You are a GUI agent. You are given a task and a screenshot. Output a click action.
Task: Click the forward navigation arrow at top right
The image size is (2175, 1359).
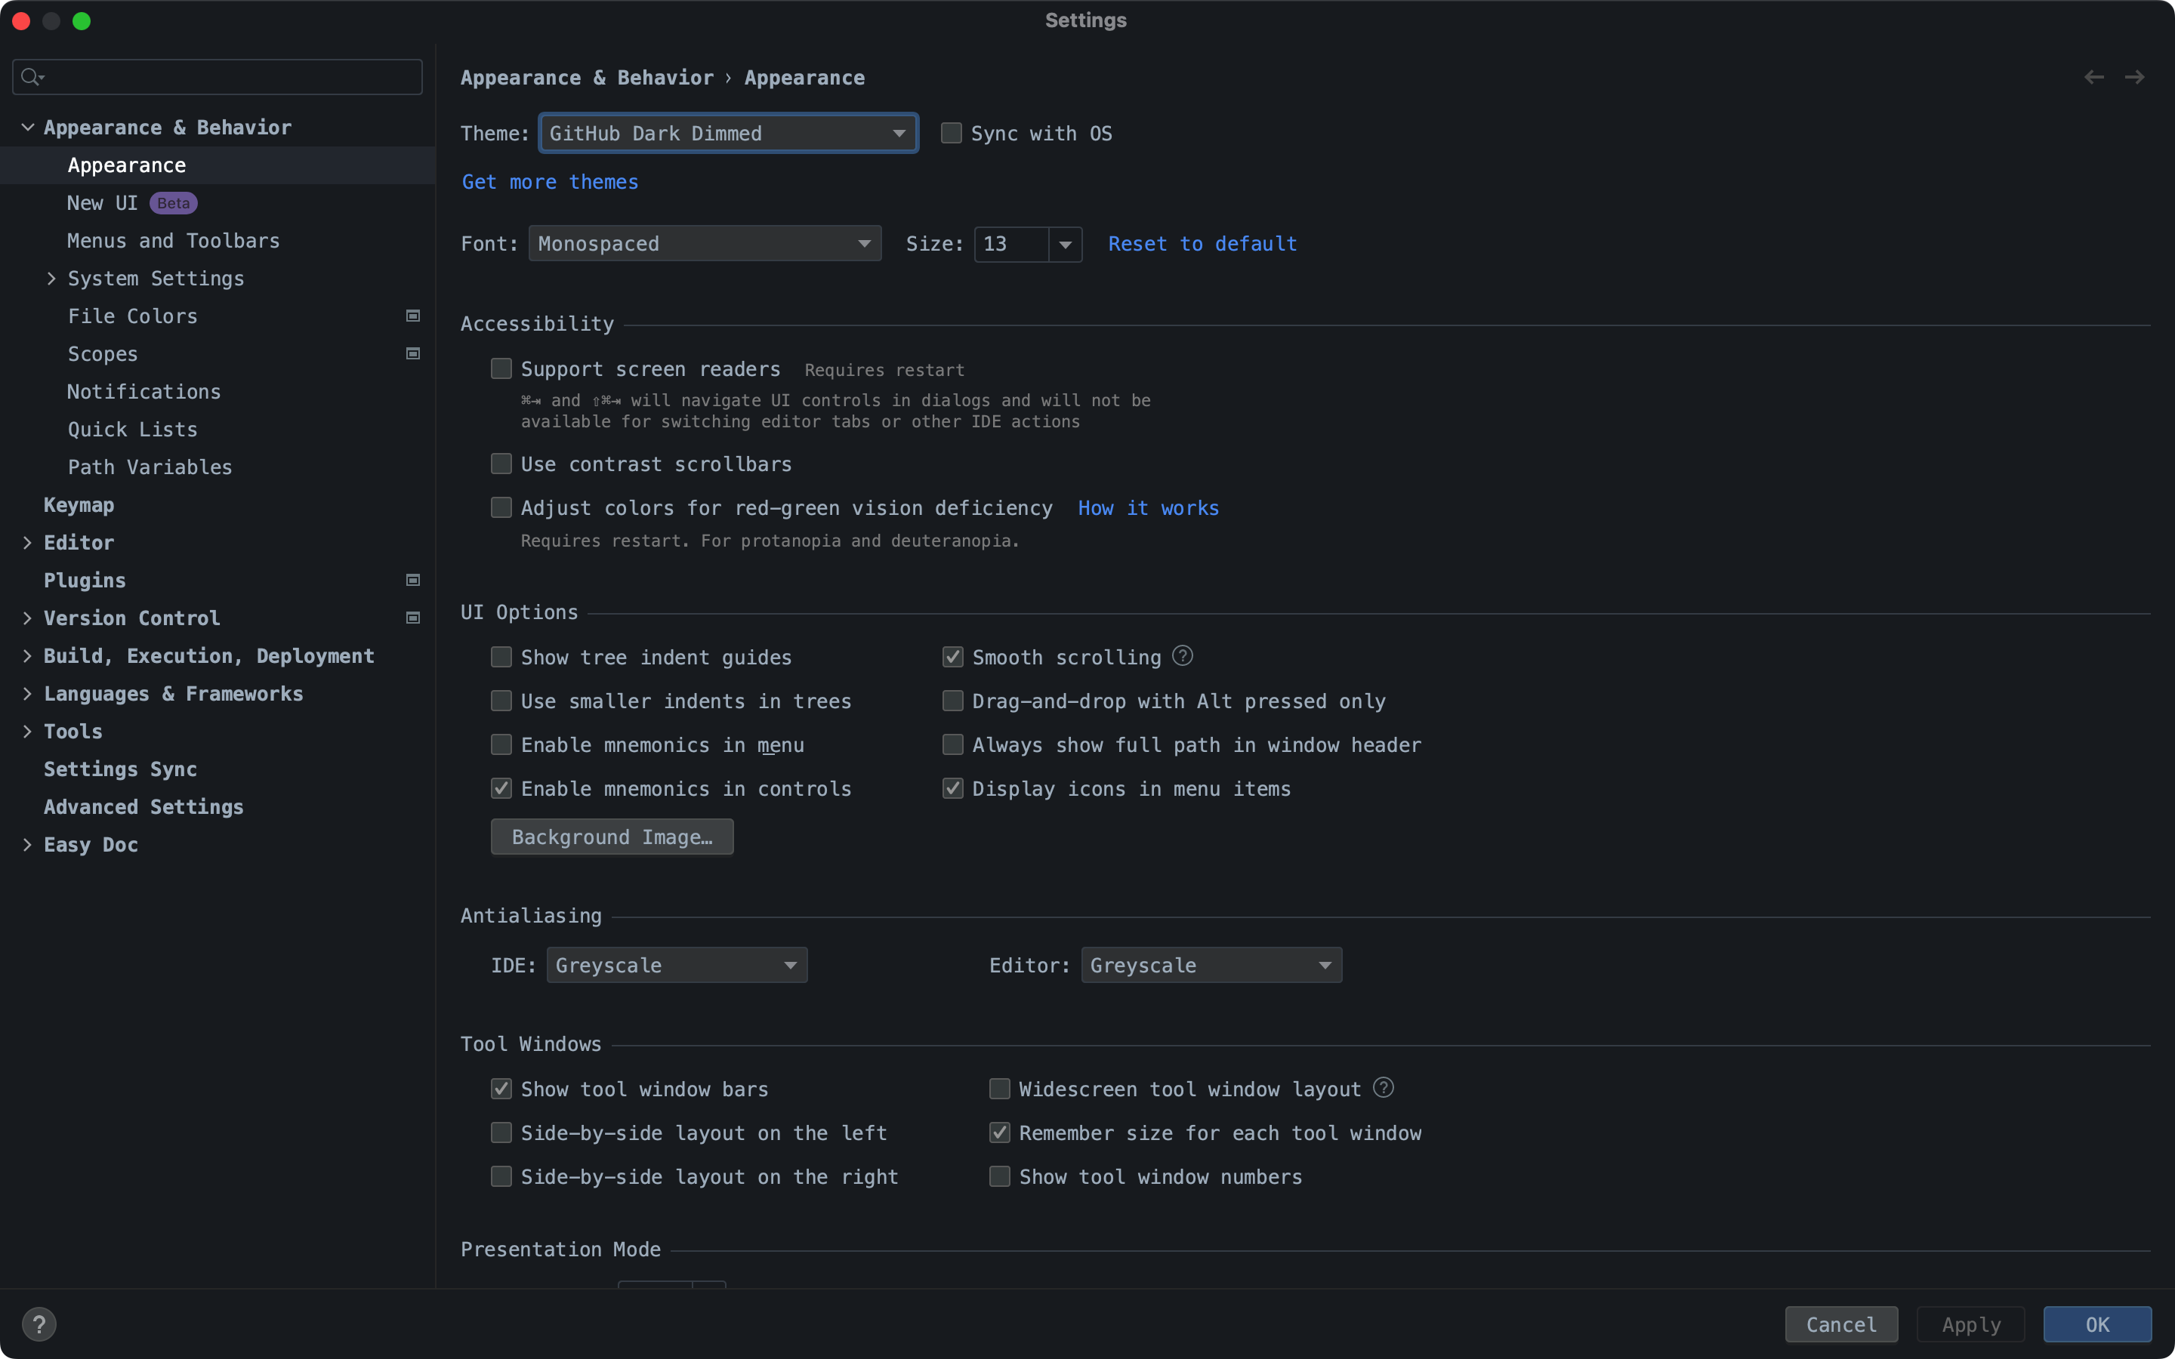coord(2134,77)
